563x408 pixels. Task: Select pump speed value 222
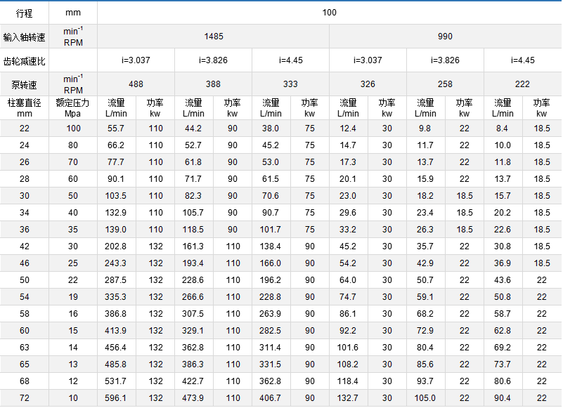click(522, 84)
